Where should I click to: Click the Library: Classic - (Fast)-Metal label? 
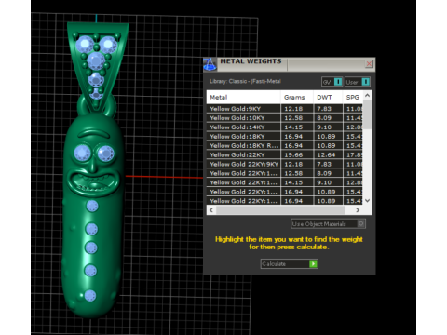pos(245,81)
